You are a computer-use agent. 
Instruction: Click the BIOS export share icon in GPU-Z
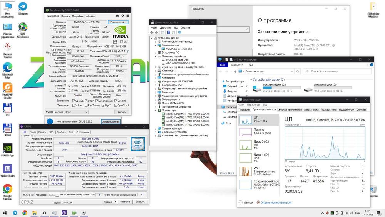click(115, 42)
